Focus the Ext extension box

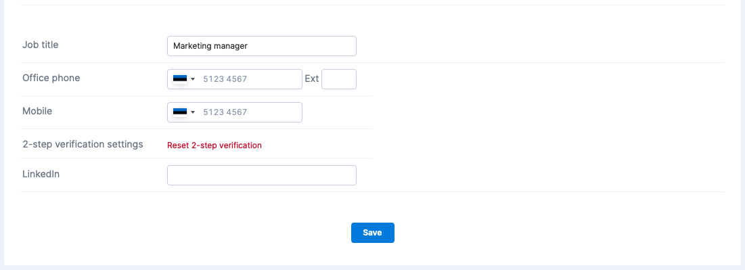coord(339,79)
